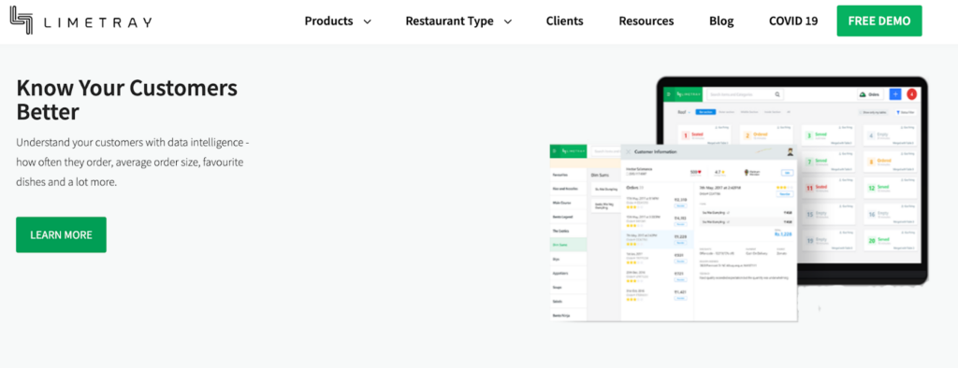This screenshot has width=958, height=368.
Task: Expand the Products dropdown menu
Action: coord(338,21)
